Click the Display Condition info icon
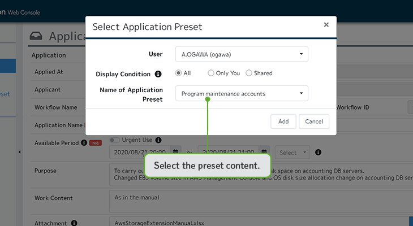Screen dimensions: 413x226 (158, 73)
